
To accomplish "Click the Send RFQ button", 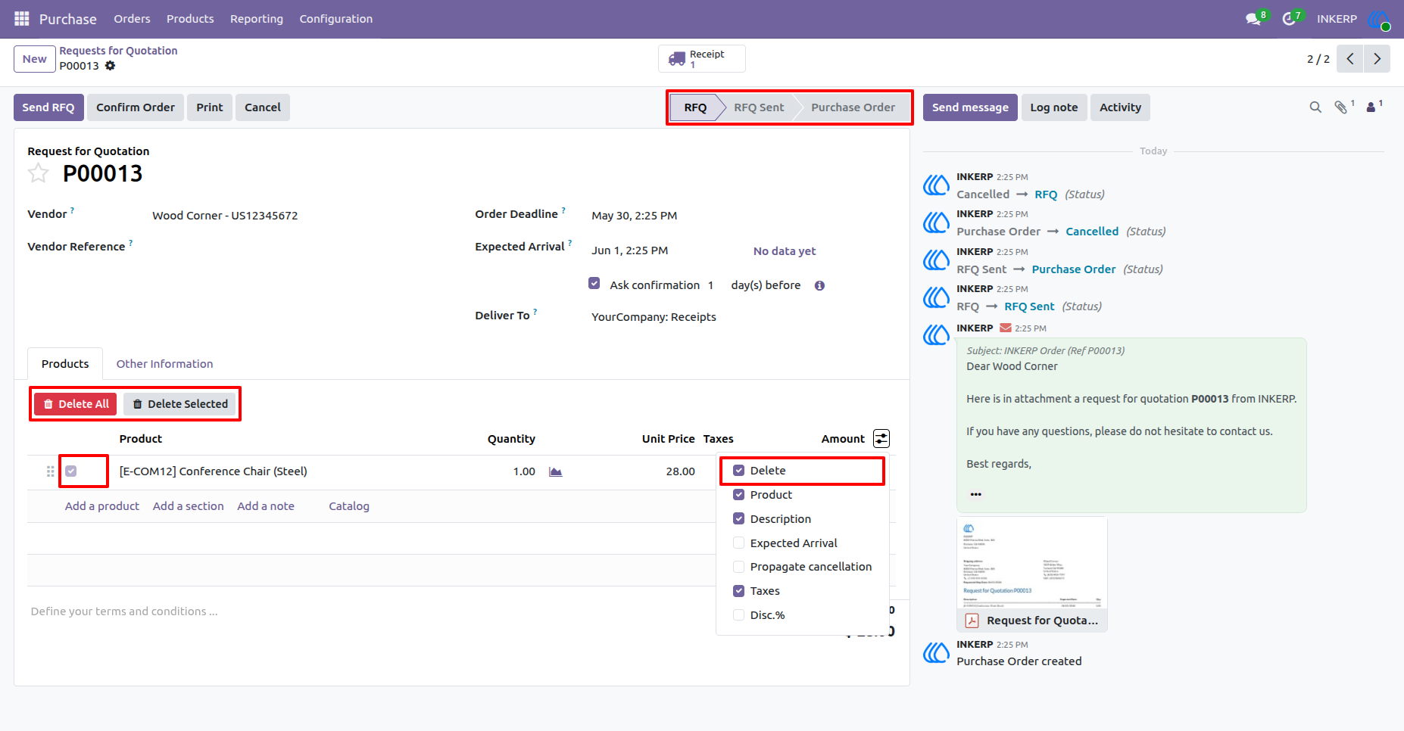I will coord(48,107).
